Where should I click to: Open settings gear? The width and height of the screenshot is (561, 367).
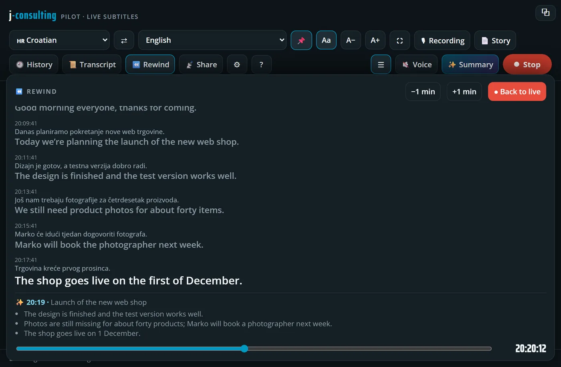click(237, 65)
